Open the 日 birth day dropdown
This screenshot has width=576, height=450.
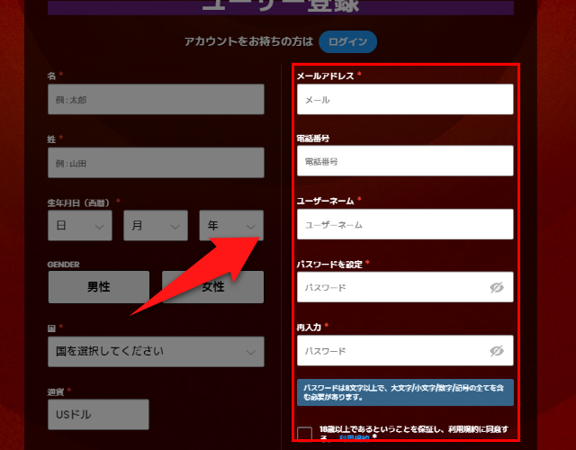coord(80,226)
